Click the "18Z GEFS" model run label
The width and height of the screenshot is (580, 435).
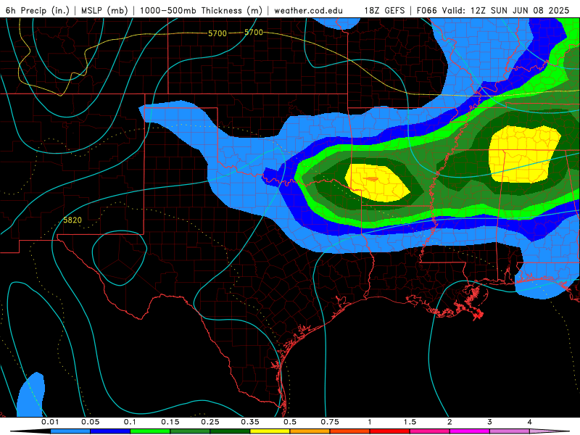pyautogui.click(x=384, y=10)
